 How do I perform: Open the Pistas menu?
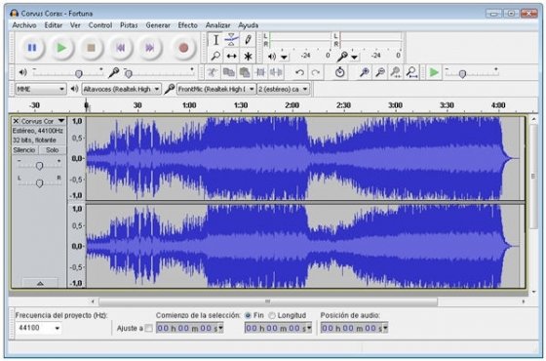(x=129, y=25)
